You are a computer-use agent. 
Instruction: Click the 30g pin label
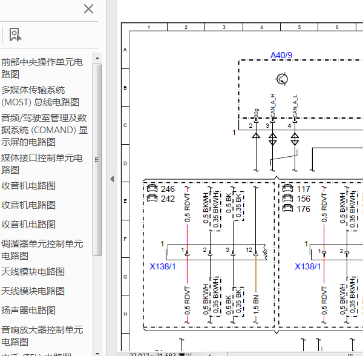256,113
